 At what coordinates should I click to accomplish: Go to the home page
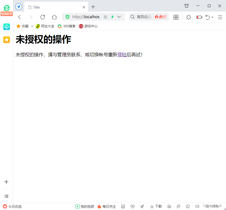click(x=54, y=17)
